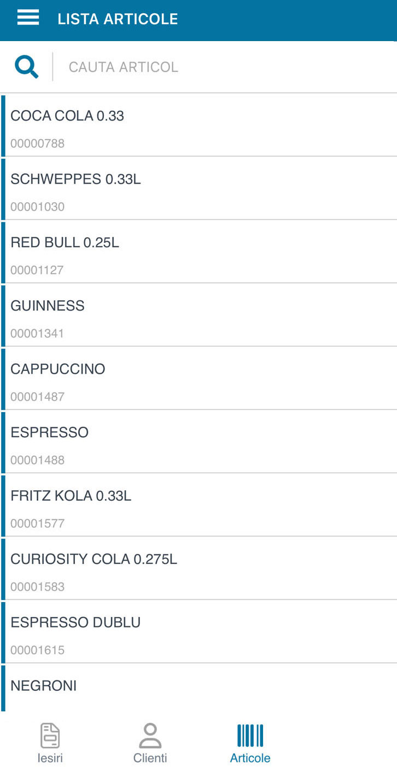The image size is (397, 772).
Task: Focus the CAUTA ARTICOL search field
Action: tap(224, 67)
